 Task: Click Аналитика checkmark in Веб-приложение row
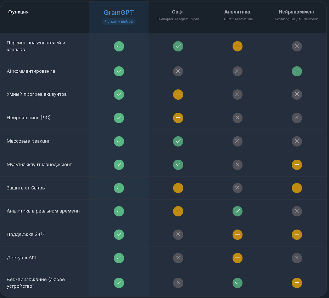237,283
